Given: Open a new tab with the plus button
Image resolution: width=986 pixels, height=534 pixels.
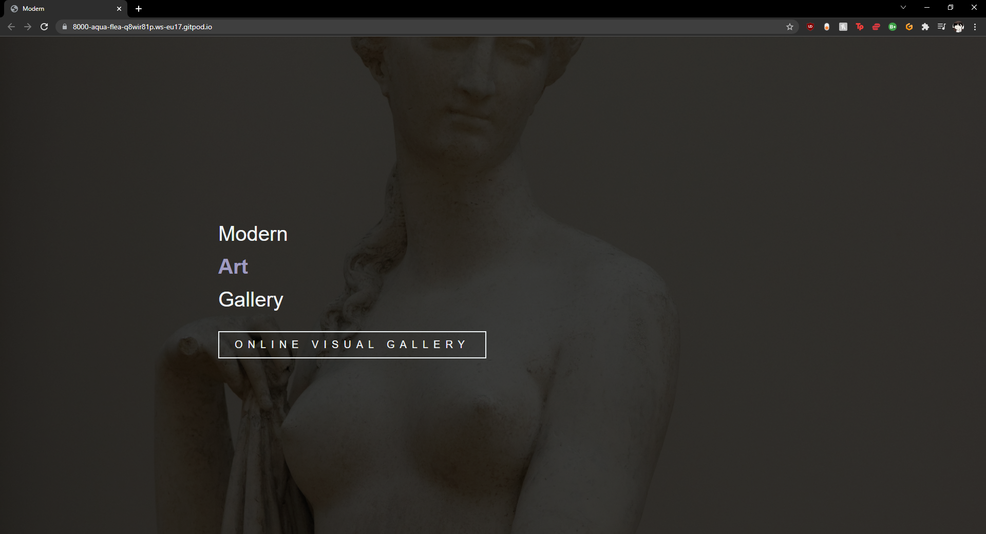Looking at the screenshot, I should click(139, 9).
